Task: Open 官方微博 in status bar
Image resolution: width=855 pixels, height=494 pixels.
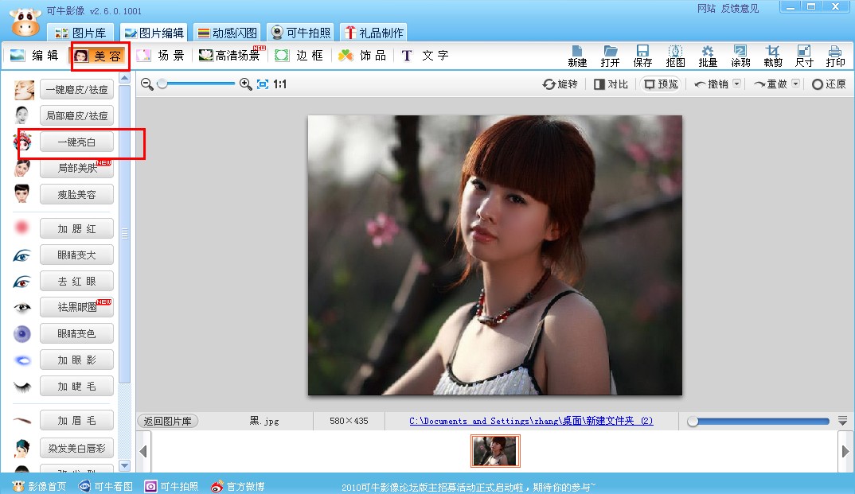Action: tap(238, 486)
